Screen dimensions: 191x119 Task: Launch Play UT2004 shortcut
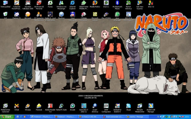(x=106, y=15)
